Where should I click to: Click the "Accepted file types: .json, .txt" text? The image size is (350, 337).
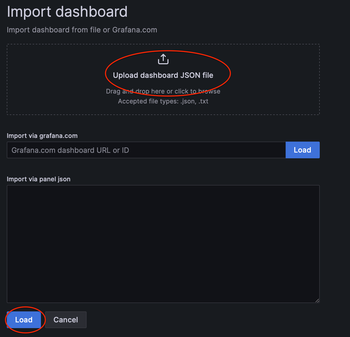tap(163, 101)
